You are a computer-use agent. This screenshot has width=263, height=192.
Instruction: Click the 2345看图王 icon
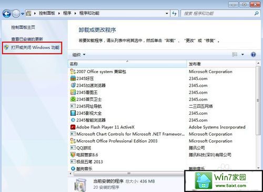point(73,92)
